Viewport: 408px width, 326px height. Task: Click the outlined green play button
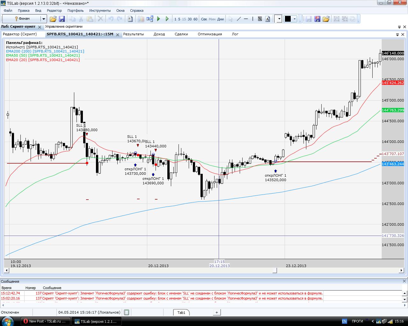pyautogui.click(x=167, y=19)
